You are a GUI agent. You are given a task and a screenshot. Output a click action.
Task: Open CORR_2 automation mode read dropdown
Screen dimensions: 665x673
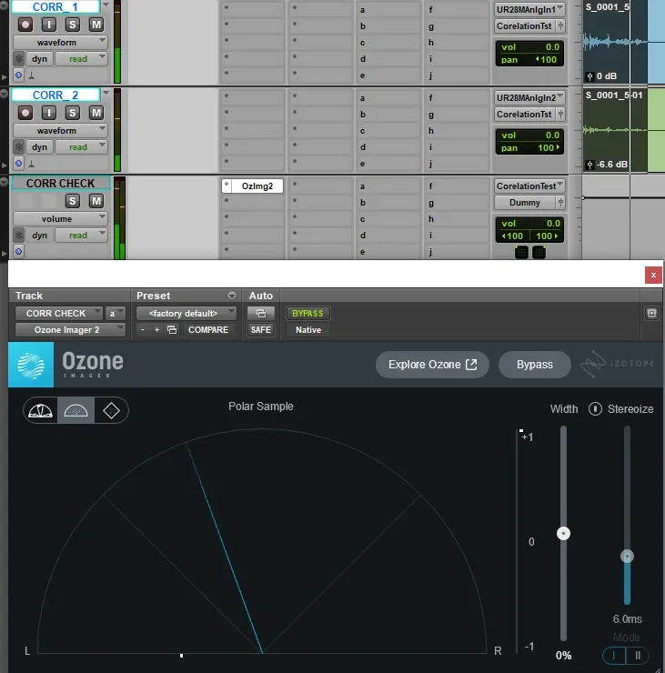81,147
